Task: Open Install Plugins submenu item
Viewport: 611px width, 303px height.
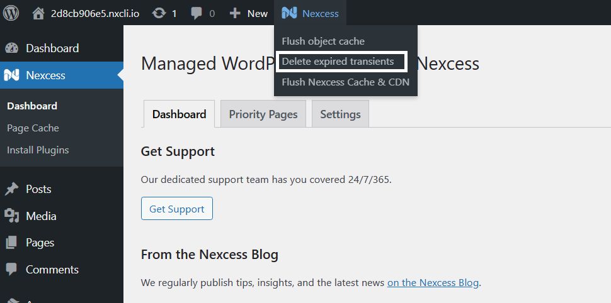Action: [38, 150]
